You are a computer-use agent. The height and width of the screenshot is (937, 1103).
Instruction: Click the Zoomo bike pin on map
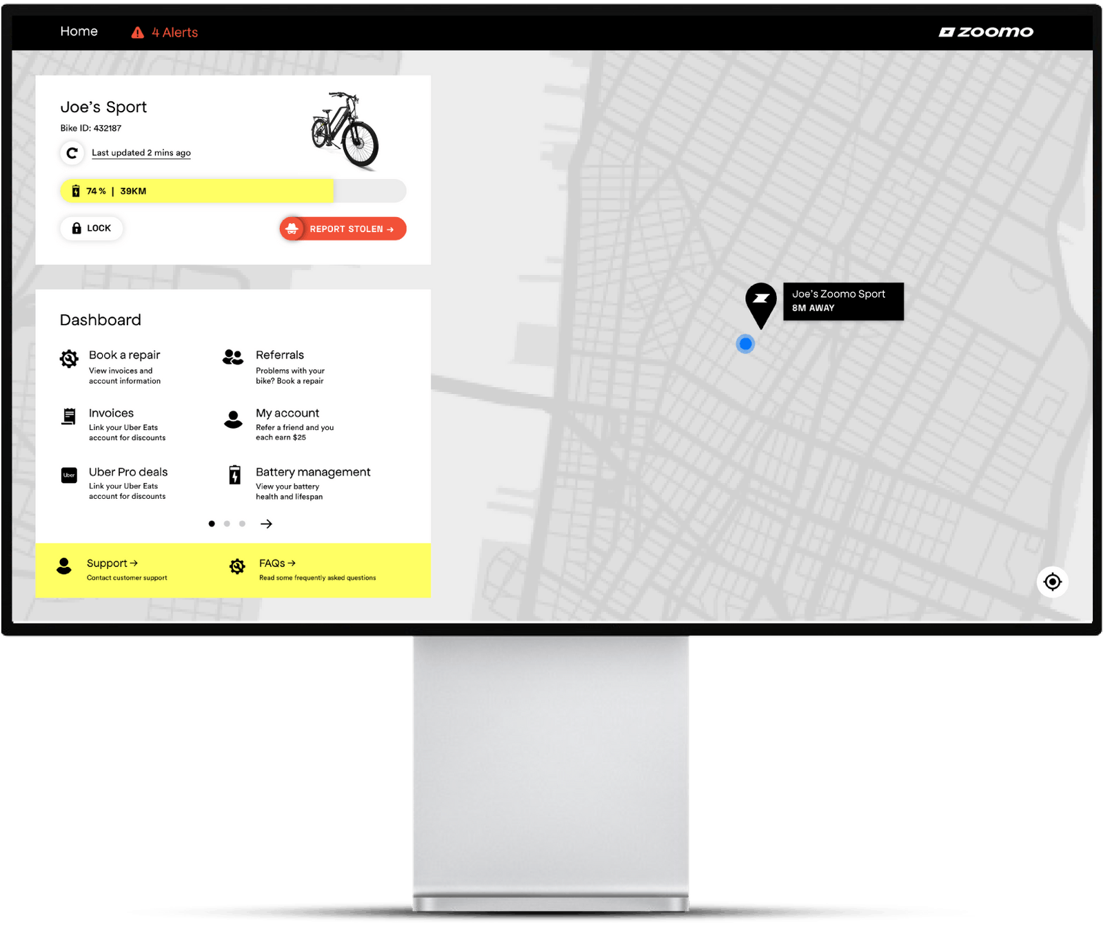761,305
